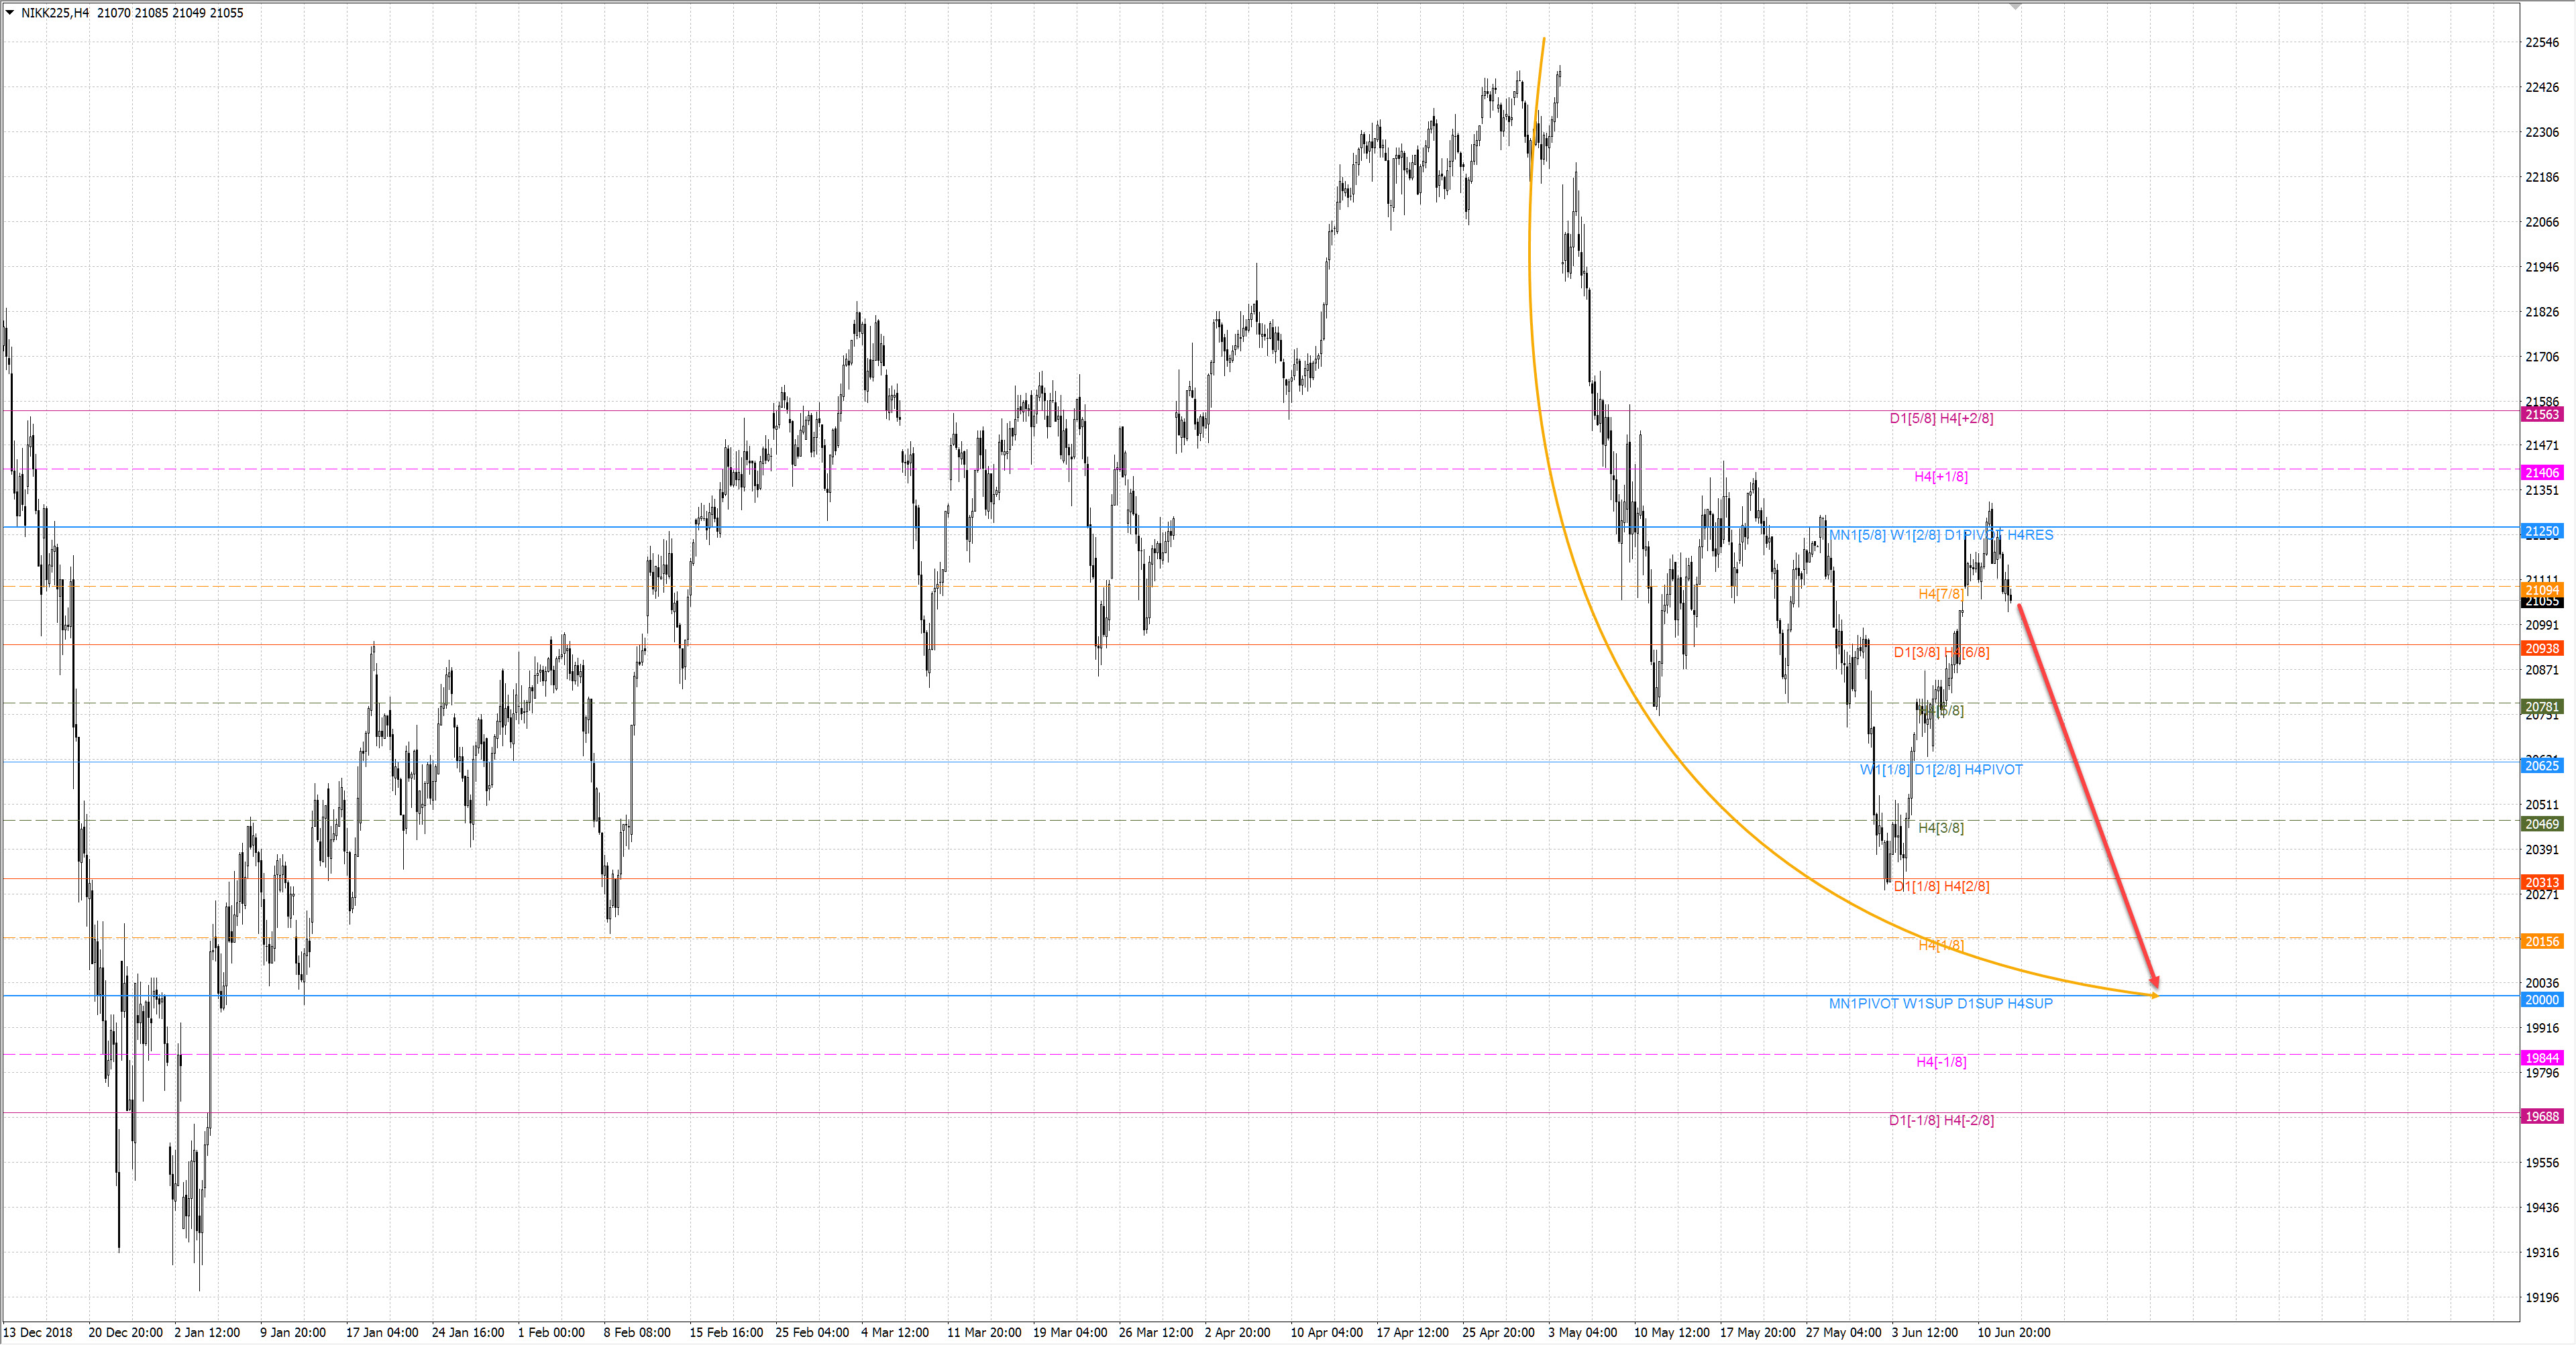
Task: Open the NIKK225,H4 chart dropdown triangle
Action: pos(10,13)
